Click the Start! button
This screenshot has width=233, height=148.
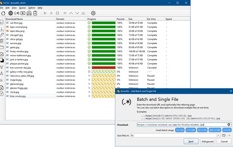point(191,142)
